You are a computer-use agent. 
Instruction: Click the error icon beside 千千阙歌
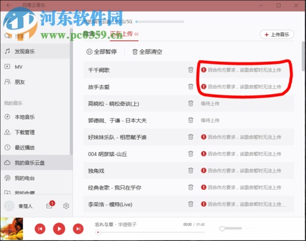[204, 70]
